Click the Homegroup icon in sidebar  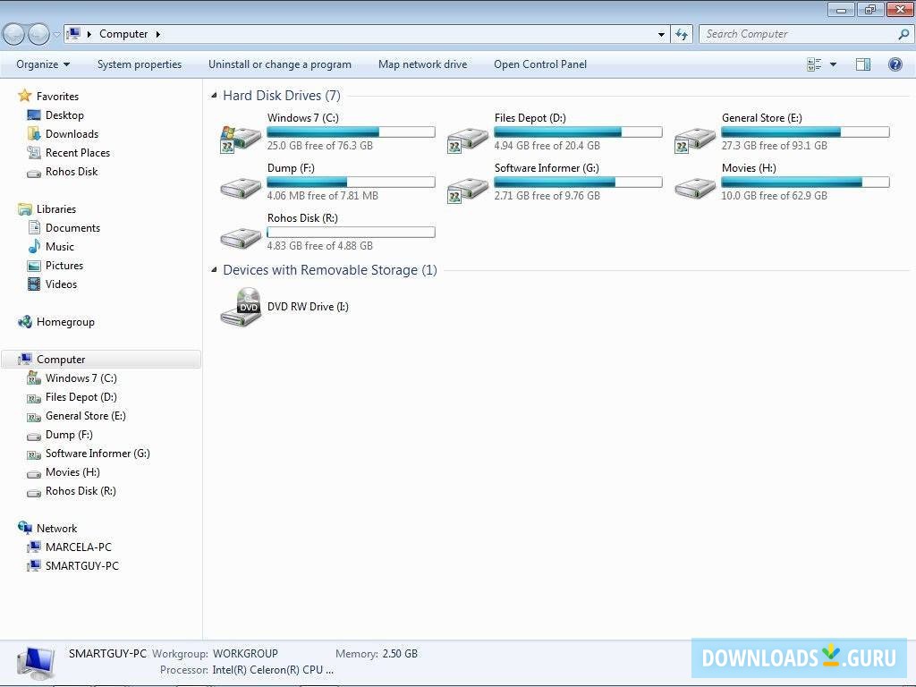coord(24,322)
